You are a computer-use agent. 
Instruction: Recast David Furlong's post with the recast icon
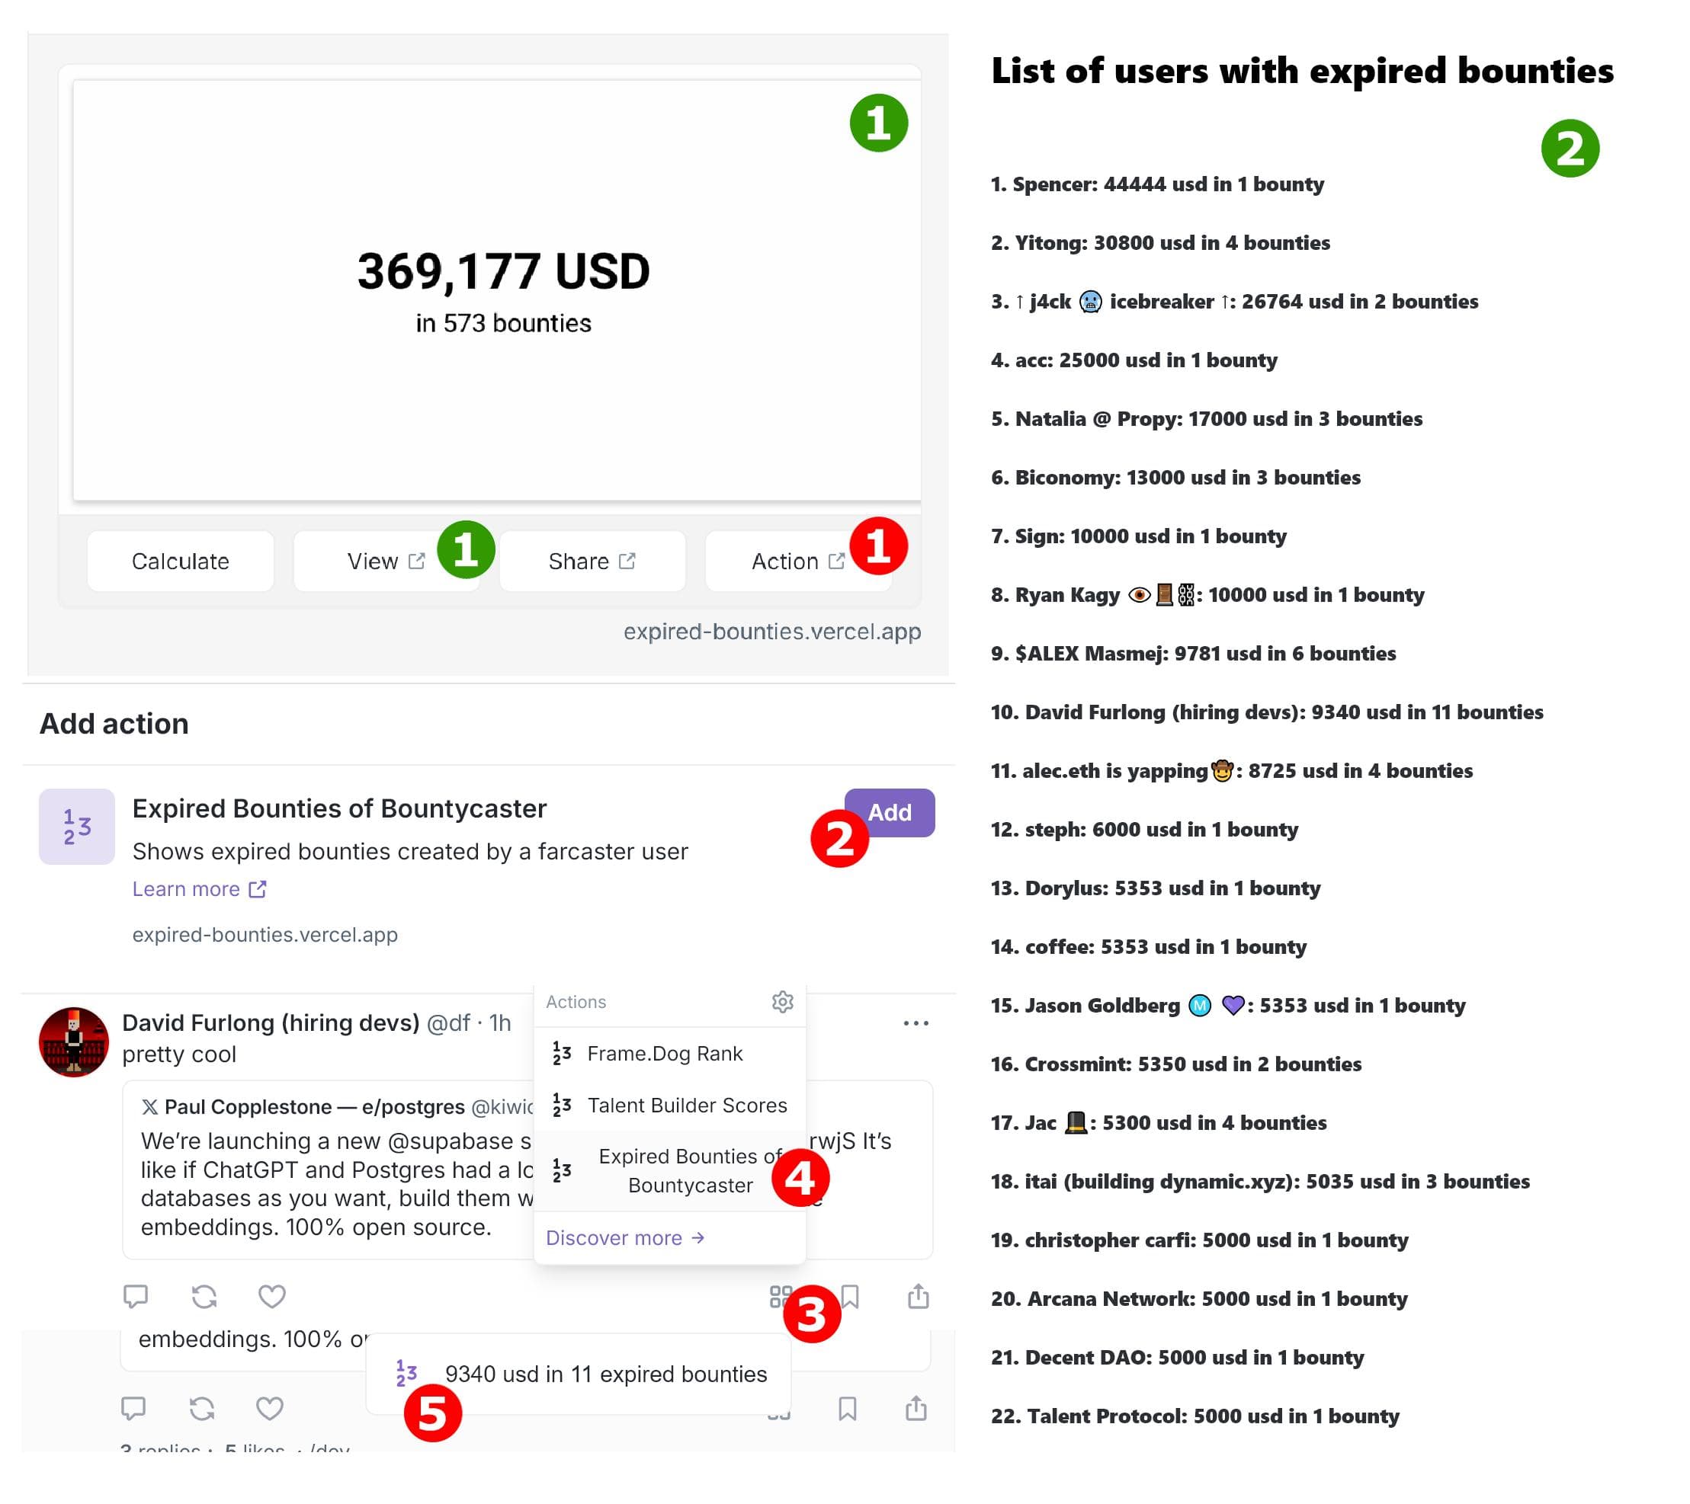pos(204,1296)
